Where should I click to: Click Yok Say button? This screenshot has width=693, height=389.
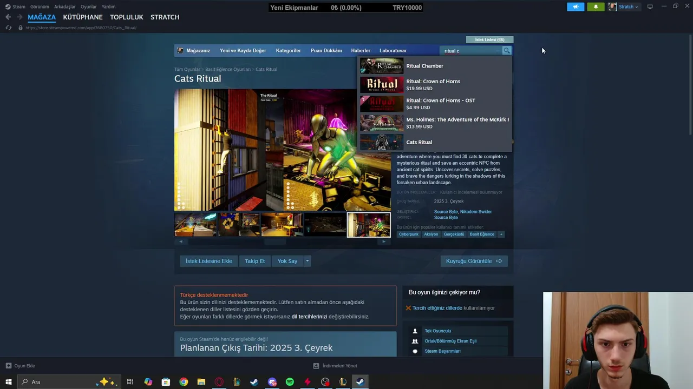point(287,261)
